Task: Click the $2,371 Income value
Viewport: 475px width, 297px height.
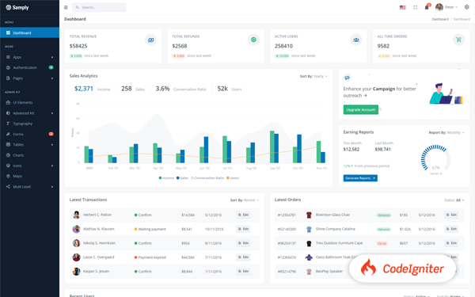Action: tap(84, 89)
